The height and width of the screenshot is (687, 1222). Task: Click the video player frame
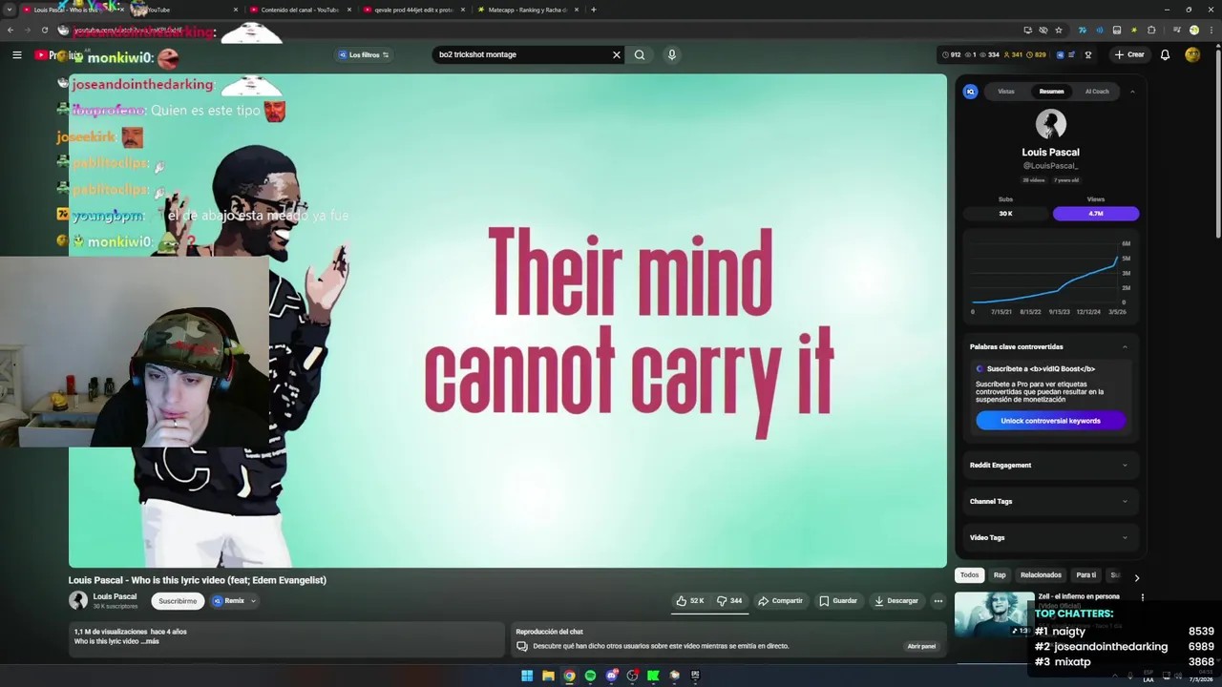coord(508,322)
